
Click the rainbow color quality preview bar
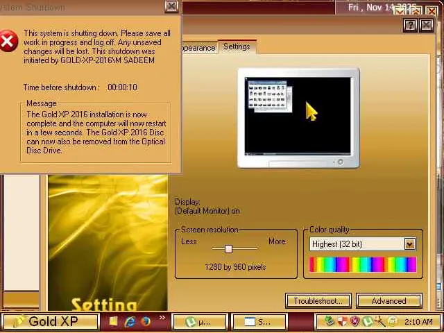point(363,264)
